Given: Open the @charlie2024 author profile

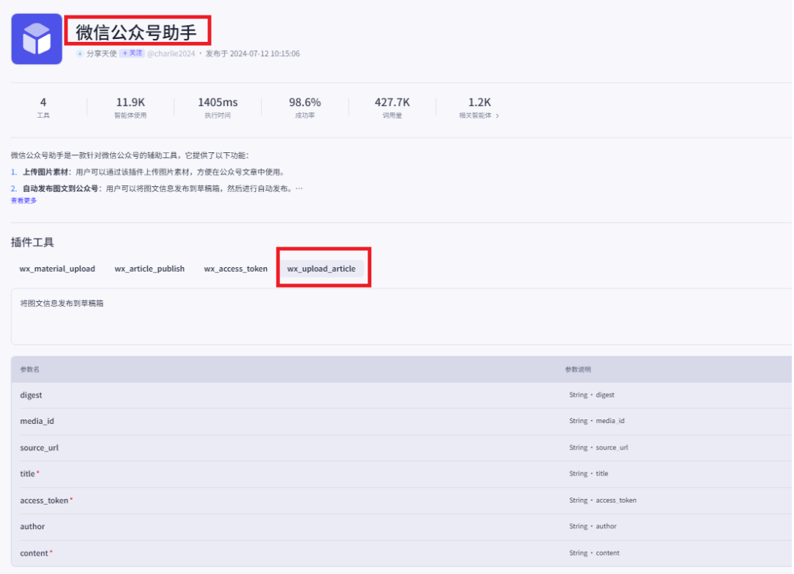Looking at the screenshot, I should pos(171,54).
